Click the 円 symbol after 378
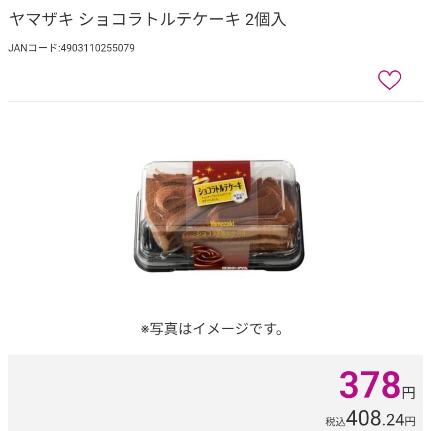The image size is (431, 431). tap(408, 393)
